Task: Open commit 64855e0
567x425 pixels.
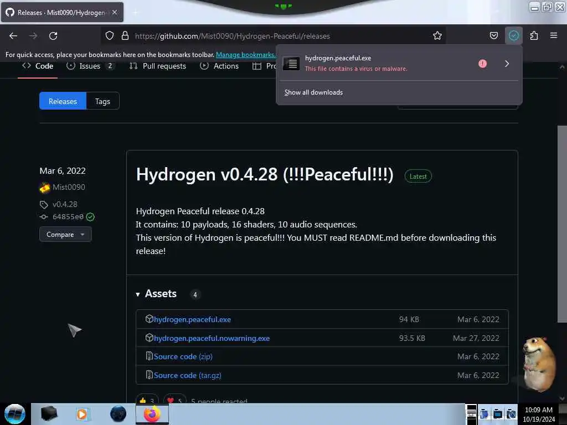Action: [68, 217]
